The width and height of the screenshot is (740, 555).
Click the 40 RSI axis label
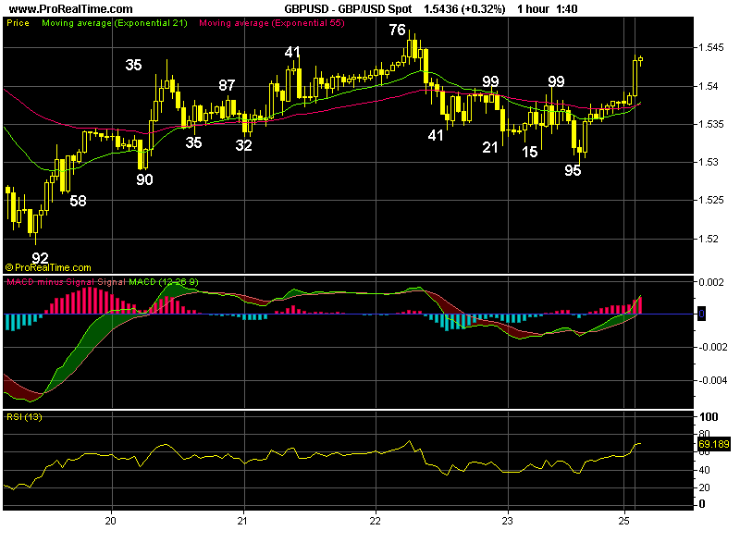704,470
